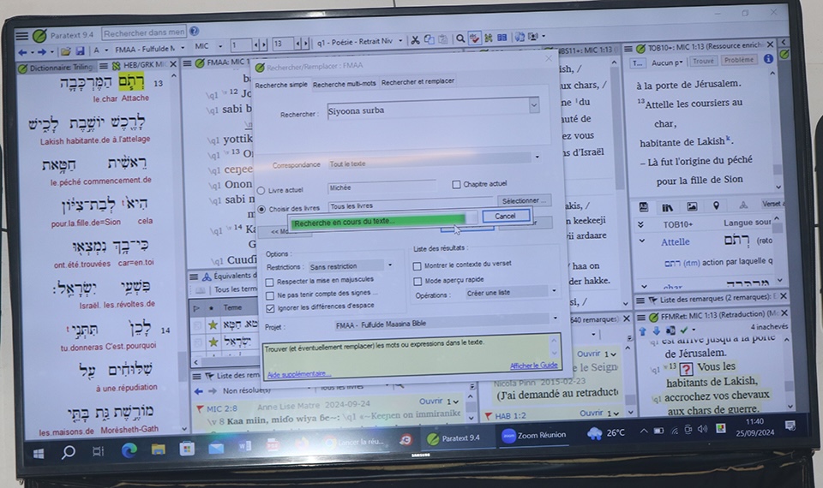
Task: Open the Paratext main hamburger menu
Action: coord(22,36)
